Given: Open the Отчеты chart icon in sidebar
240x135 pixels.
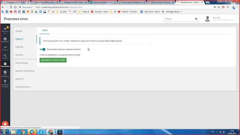Looking at the screenshot, I should (5, 48).
